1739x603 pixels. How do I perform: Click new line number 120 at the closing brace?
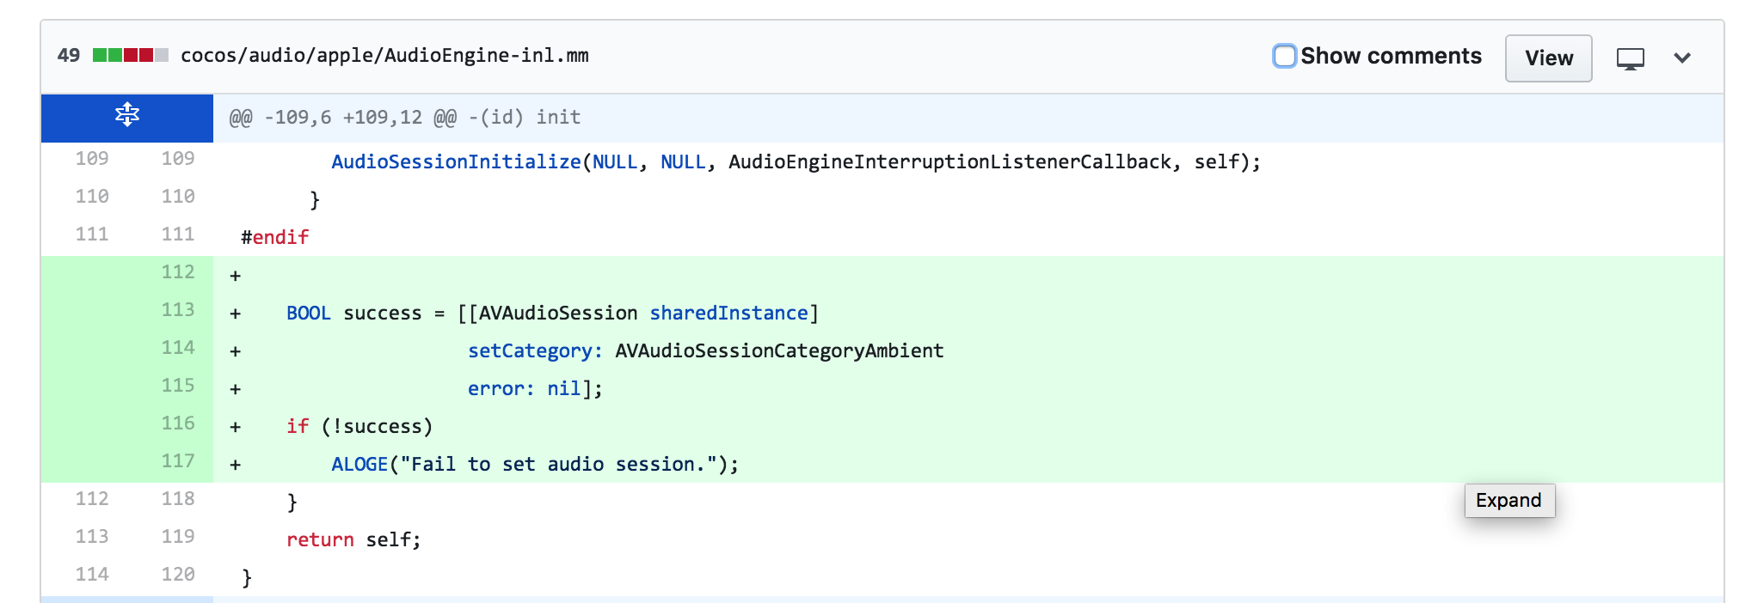click(177, 575)
